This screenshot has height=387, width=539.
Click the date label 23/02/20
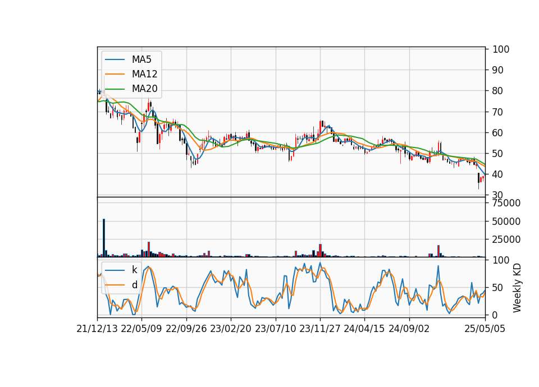[x=231, y=329]
